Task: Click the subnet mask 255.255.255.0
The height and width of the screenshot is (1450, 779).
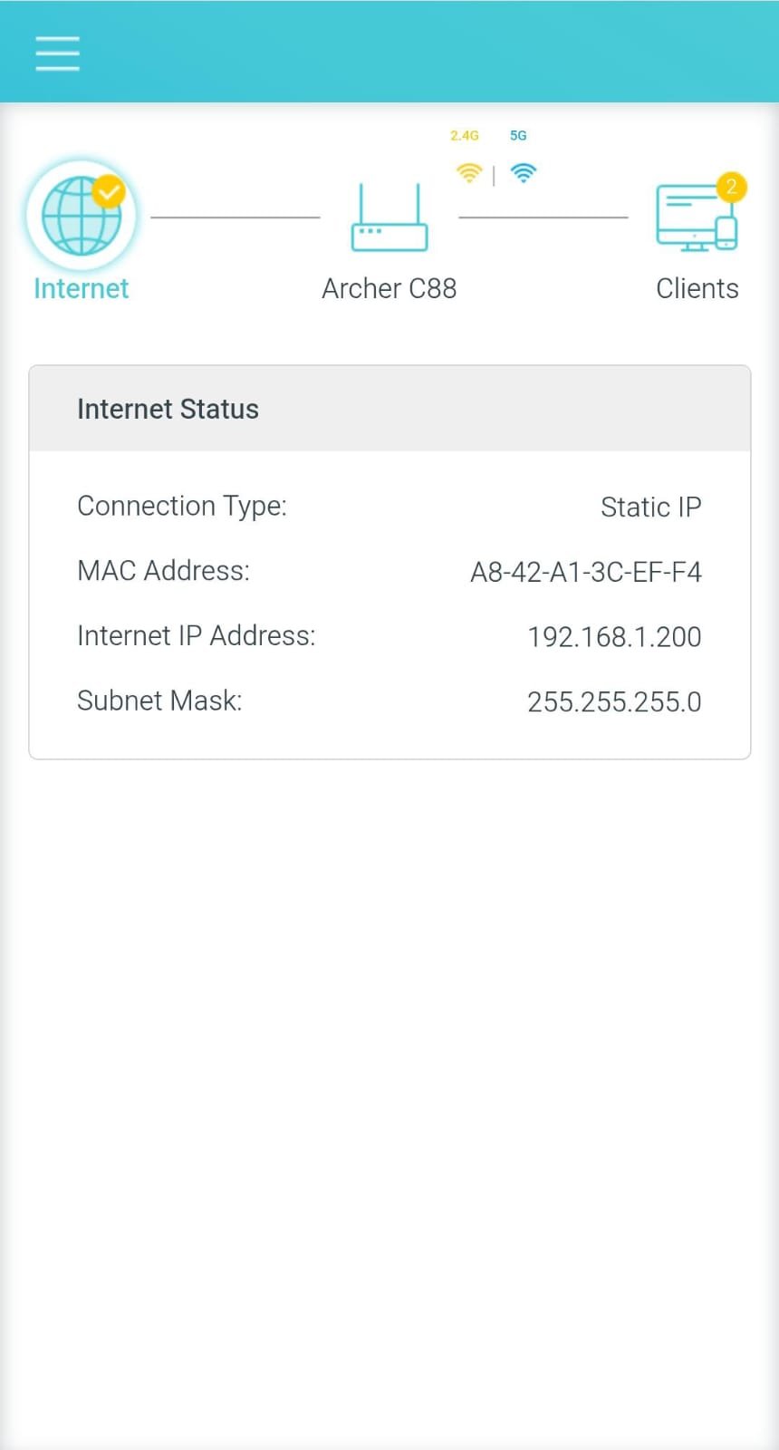Action: [614, 702]
